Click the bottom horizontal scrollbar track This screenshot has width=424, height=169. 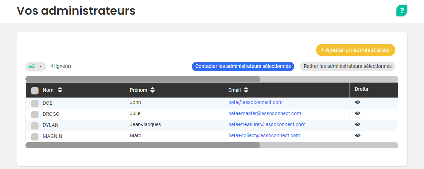tap(329, 145)
